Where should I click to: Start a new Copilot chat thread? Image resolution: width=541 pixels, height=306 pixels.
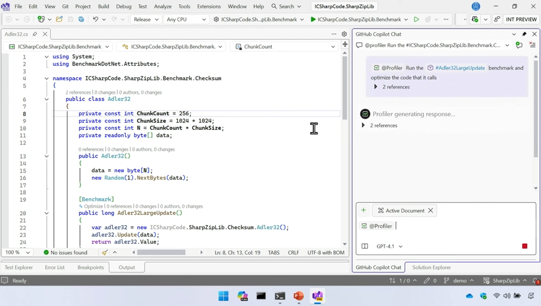519,45
